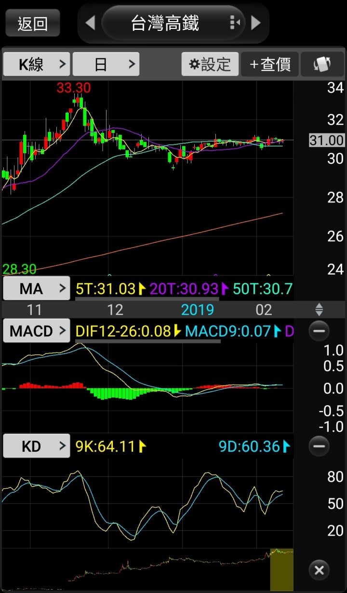Expand the MA indicator selector
This screenshot has width=347, height=593.
(x=37, y=289)
